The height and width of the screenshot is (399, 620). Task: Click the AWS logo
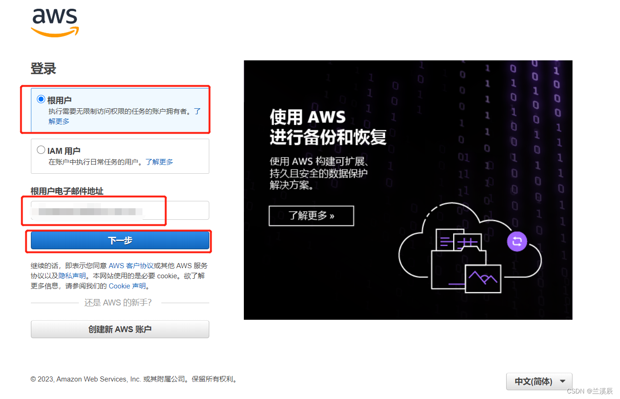pos(55,23)
